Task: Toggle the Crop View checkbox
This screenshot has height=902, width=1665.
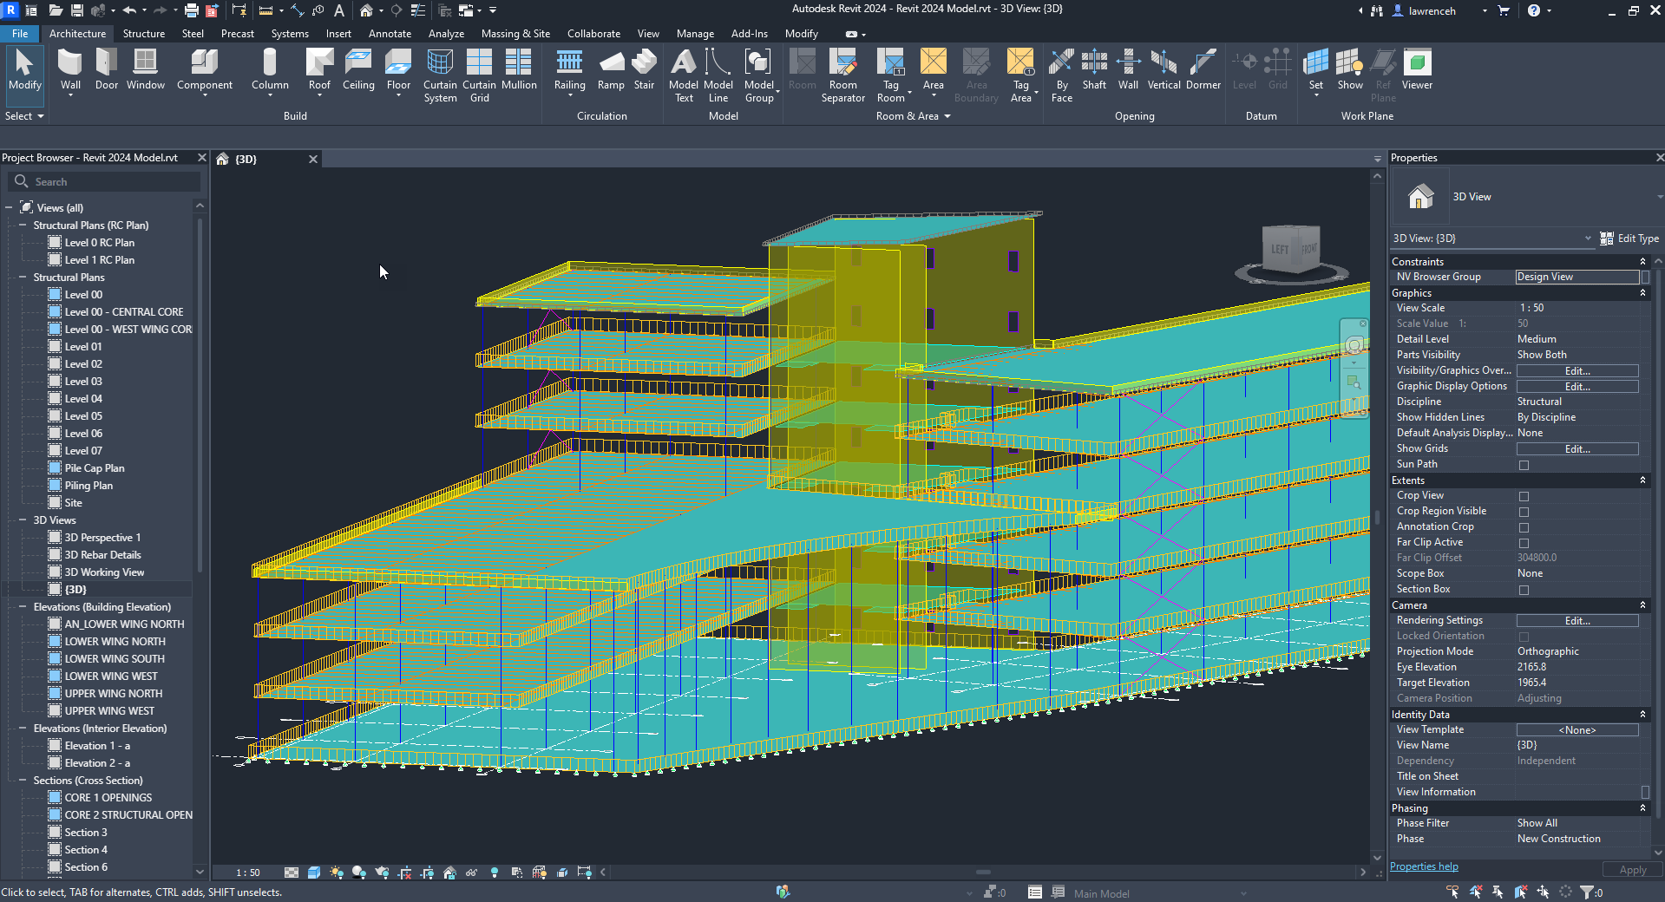Action: [x=1524, y=496]
